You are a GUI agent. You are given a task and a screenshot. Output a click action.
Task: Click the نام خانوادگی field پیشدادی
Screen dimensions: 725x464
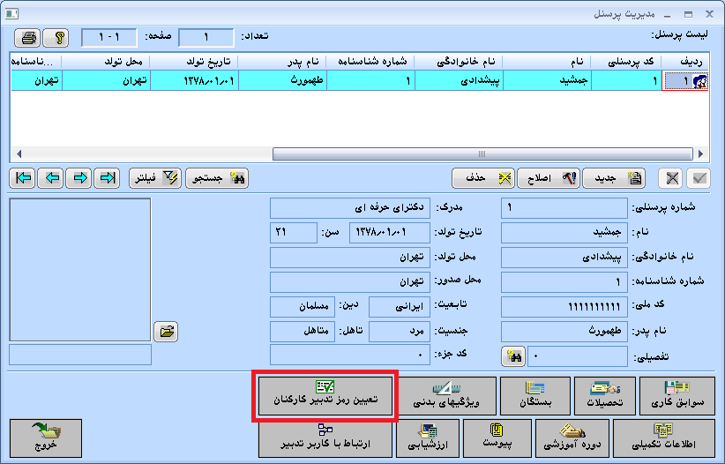pyautogui.click(x=564, y=258)
